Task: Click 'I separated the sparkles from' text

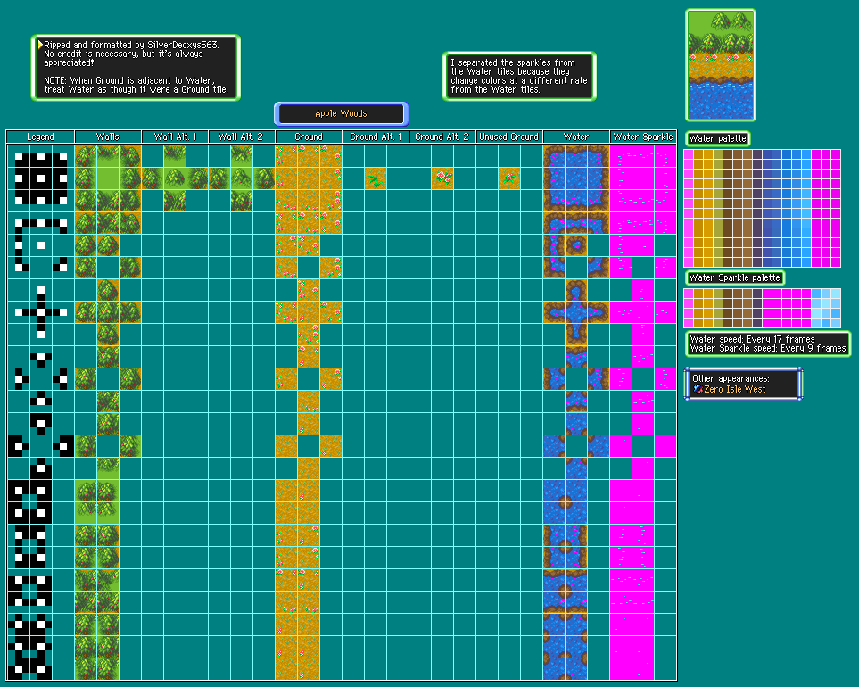Action: tap(513, 63)
